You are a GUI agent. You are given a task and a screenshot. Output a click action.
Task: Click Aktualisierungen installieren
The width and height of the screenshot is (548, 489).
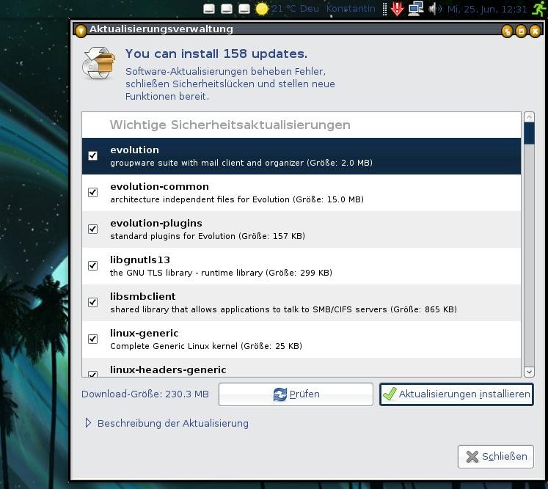(x=456, y=394)
